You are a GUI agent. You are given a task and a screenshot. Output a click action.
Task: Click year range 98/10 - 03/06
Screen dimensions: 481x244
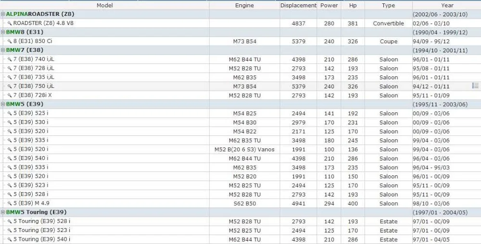(431, 204)
